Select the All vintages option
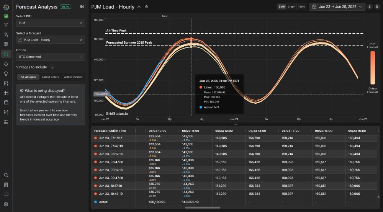The height and width of the screenshot is (212, 383). 28,77
